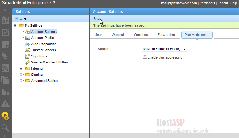Click the Signatures document icon
The width and height of the screenshot is (239, 138).
coord(27,56)
